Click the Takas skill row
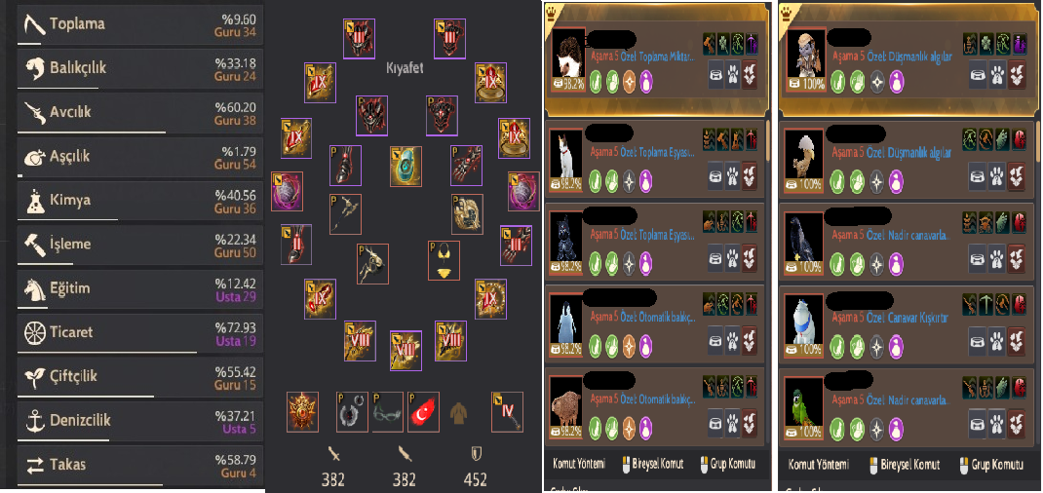The height and width of the screenshot is (493, 1043). [x=140, y=464]
